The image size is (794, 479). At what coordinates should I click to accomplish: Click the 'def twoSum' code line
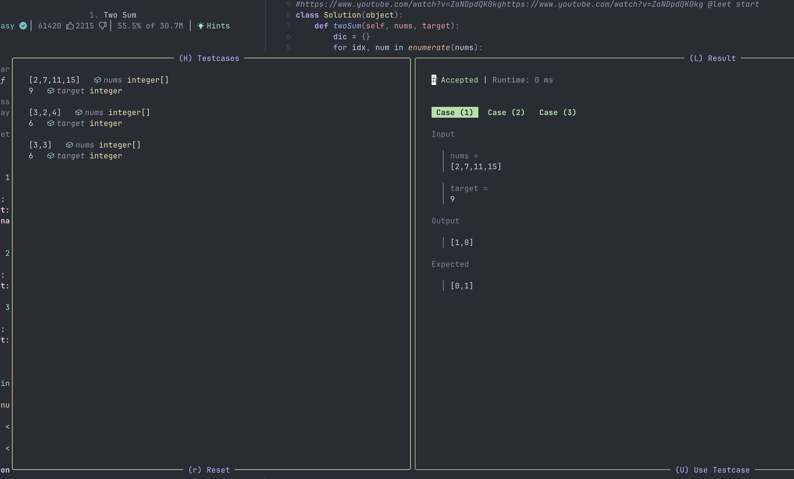click(386, 26)
